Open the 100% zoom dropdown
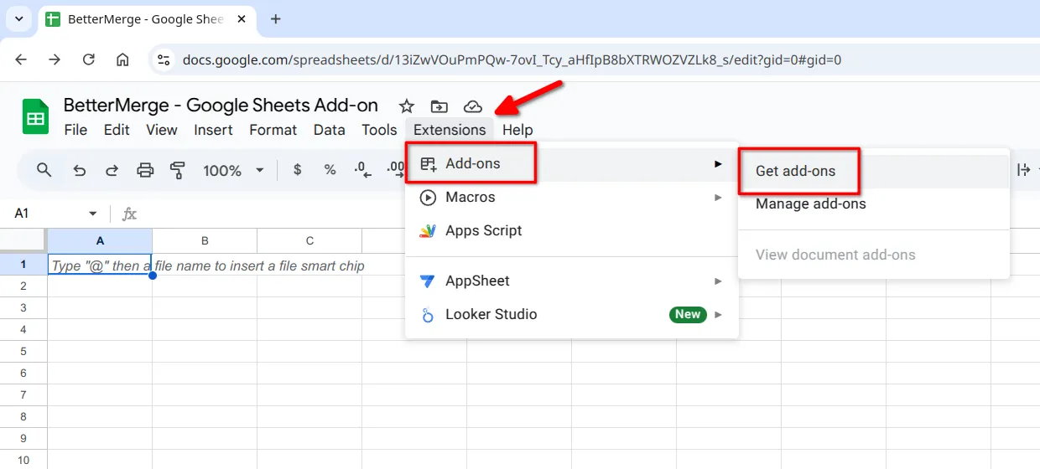The image size is (1040, 469). 260,170
